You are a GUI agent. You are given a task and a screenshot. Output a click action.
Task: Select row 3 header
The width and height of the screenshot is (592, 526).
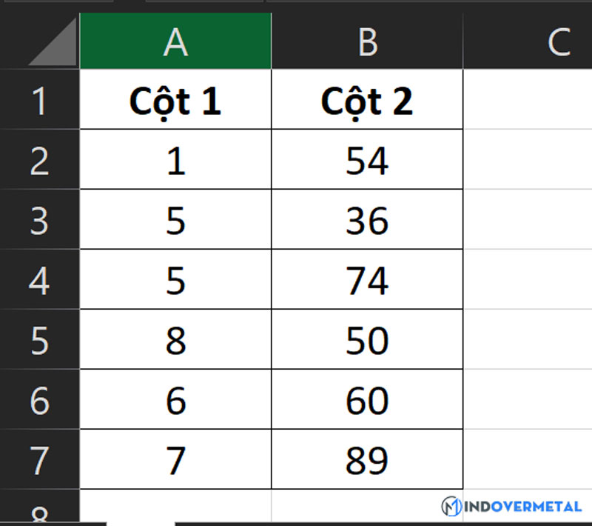[39, 221]
